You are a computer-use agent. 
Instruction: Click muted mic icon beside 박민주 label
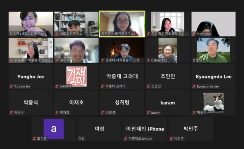tap(171, 139)
